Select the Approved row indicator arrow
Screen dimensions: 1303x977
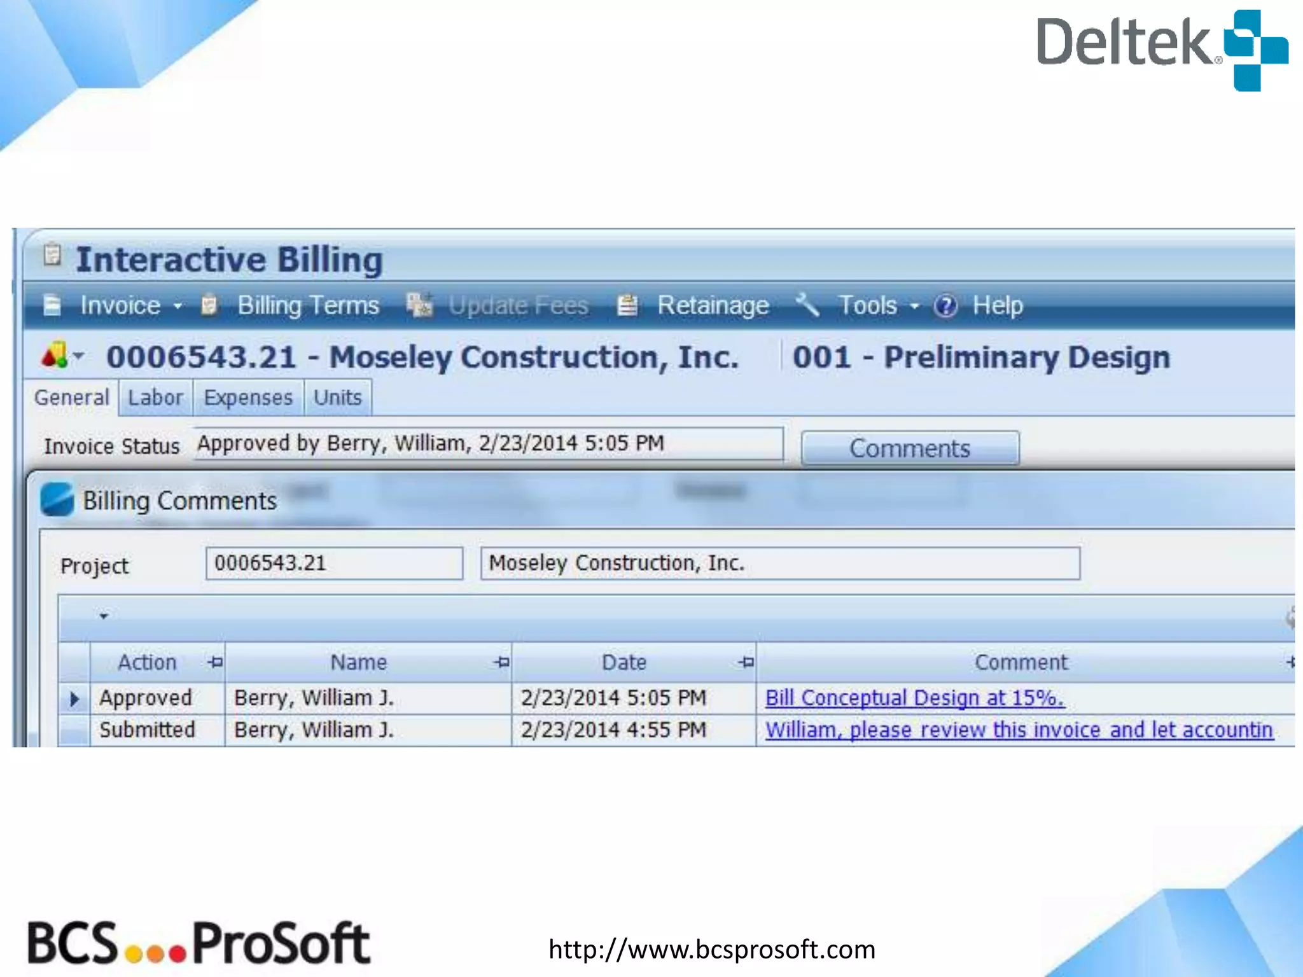74,699
